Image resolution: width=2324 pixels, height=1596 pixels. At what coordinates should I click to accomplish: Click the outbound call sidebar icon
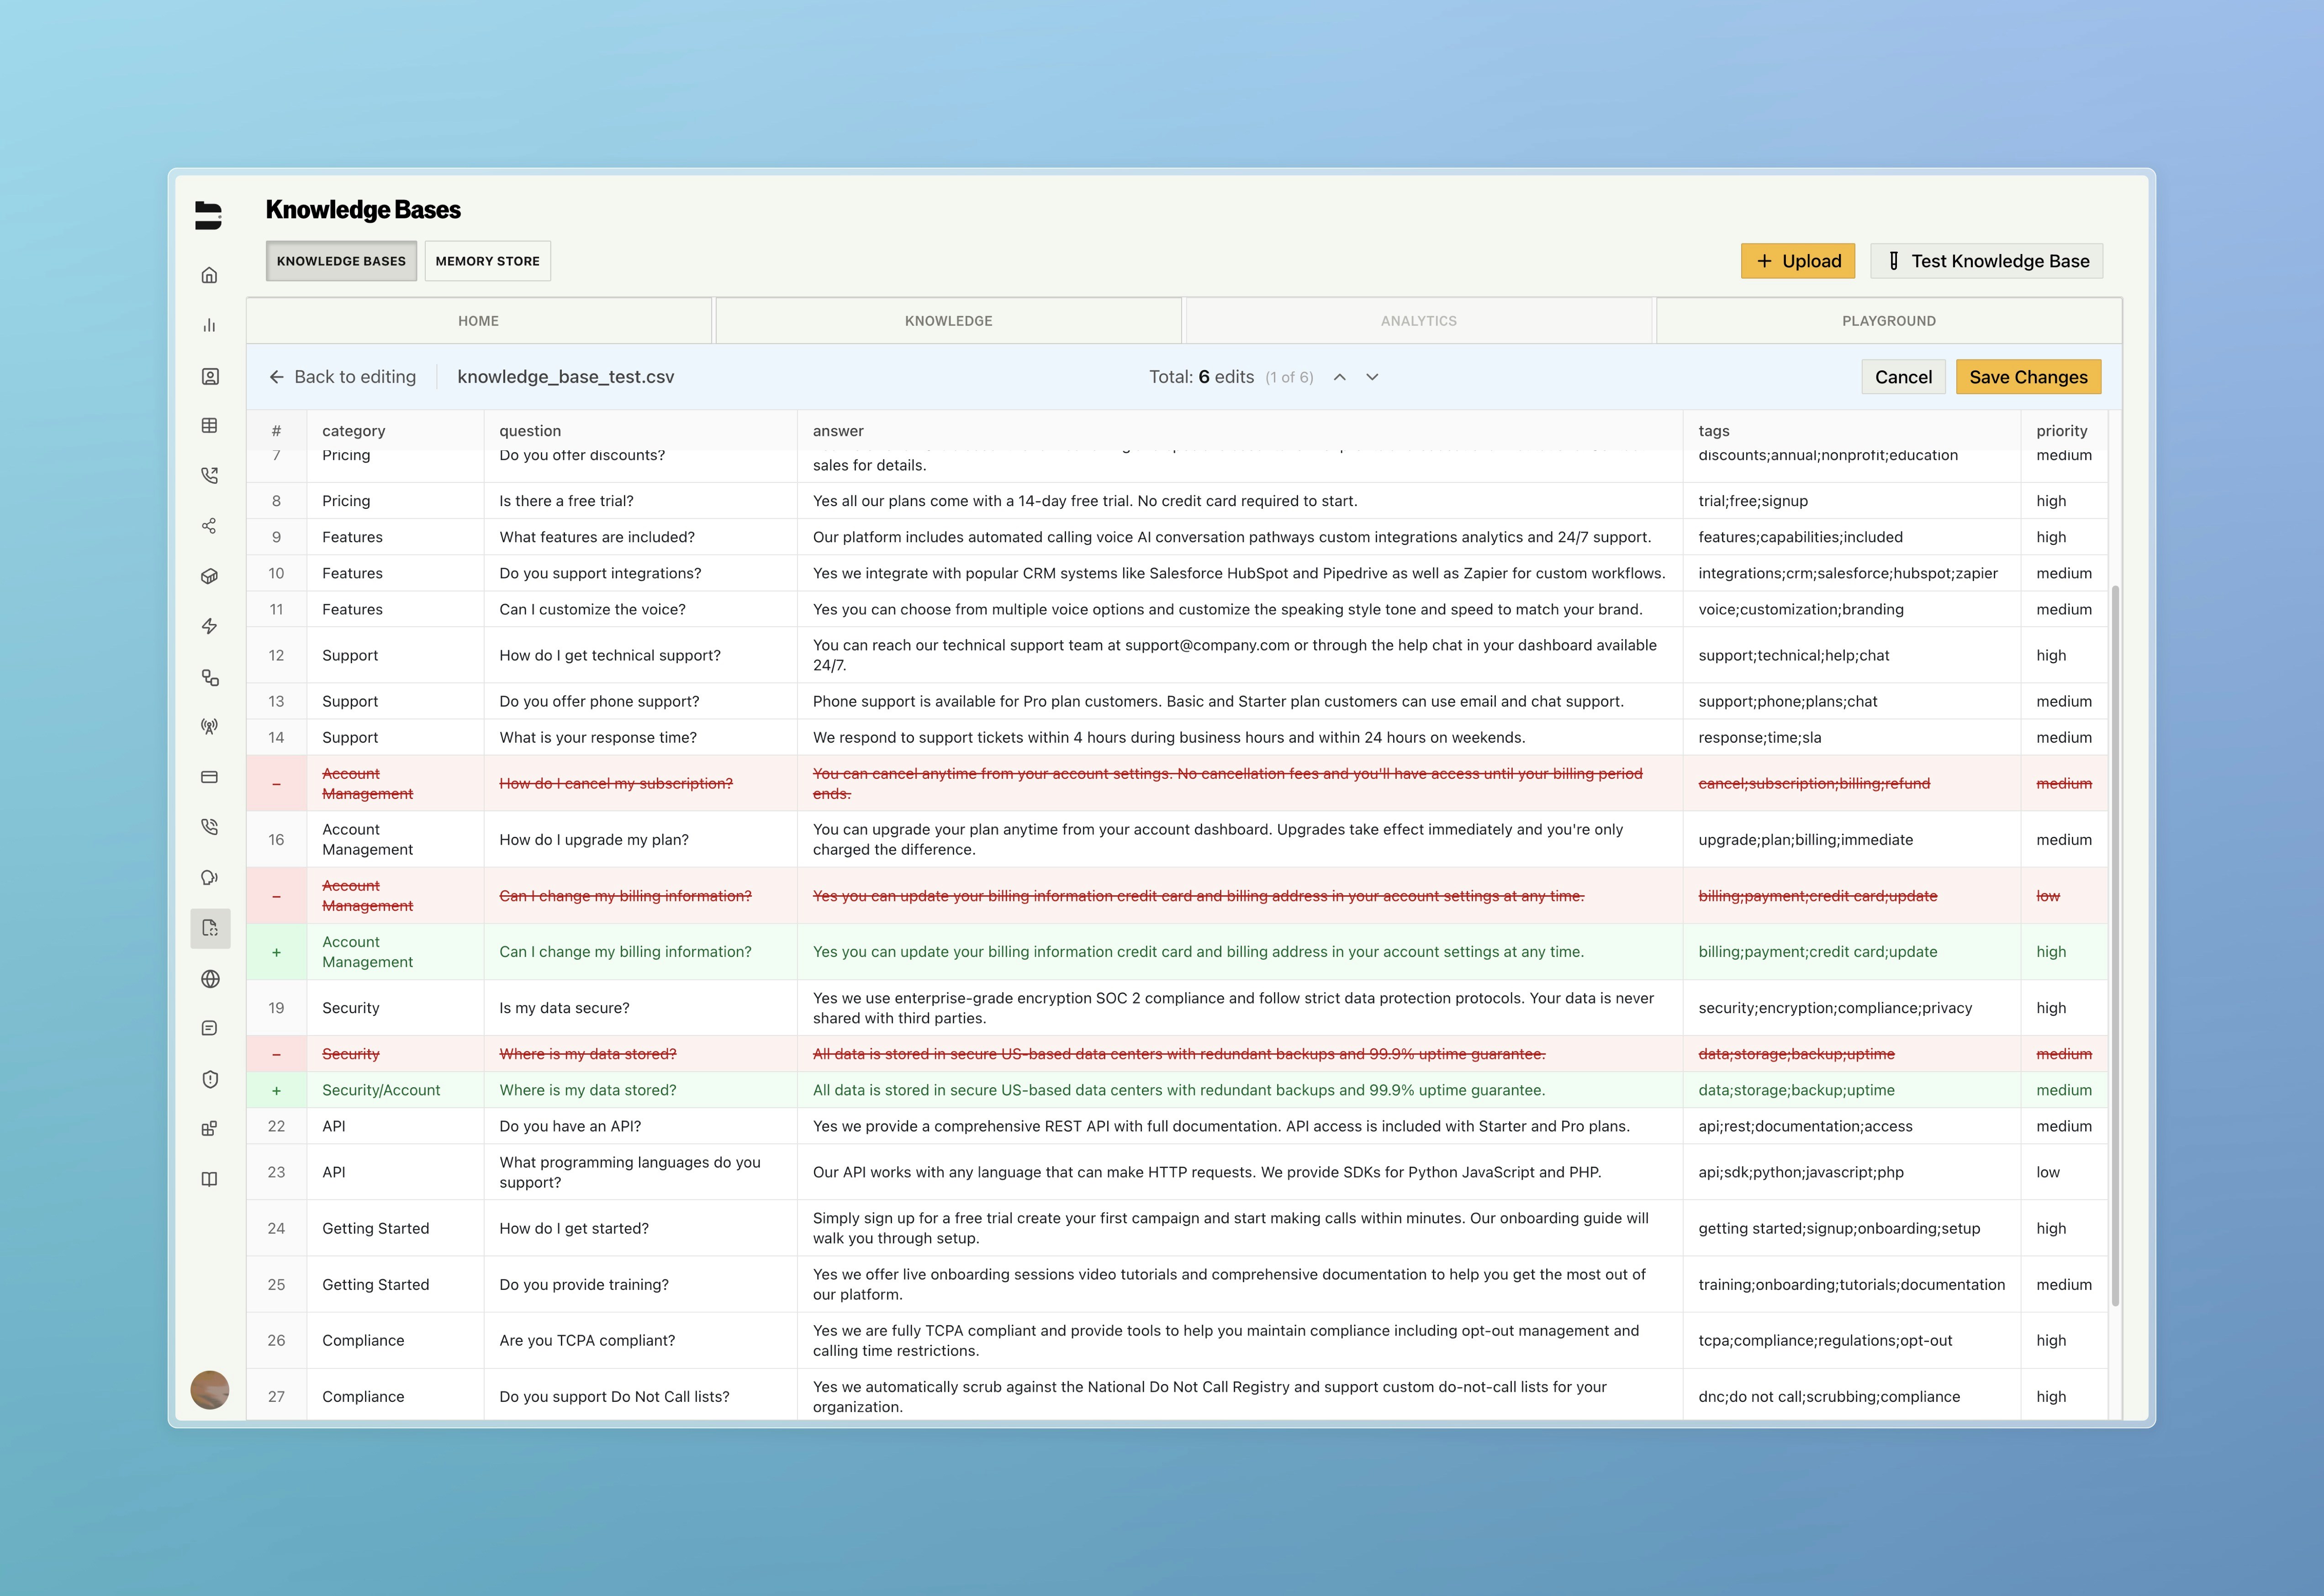(210, 475)
